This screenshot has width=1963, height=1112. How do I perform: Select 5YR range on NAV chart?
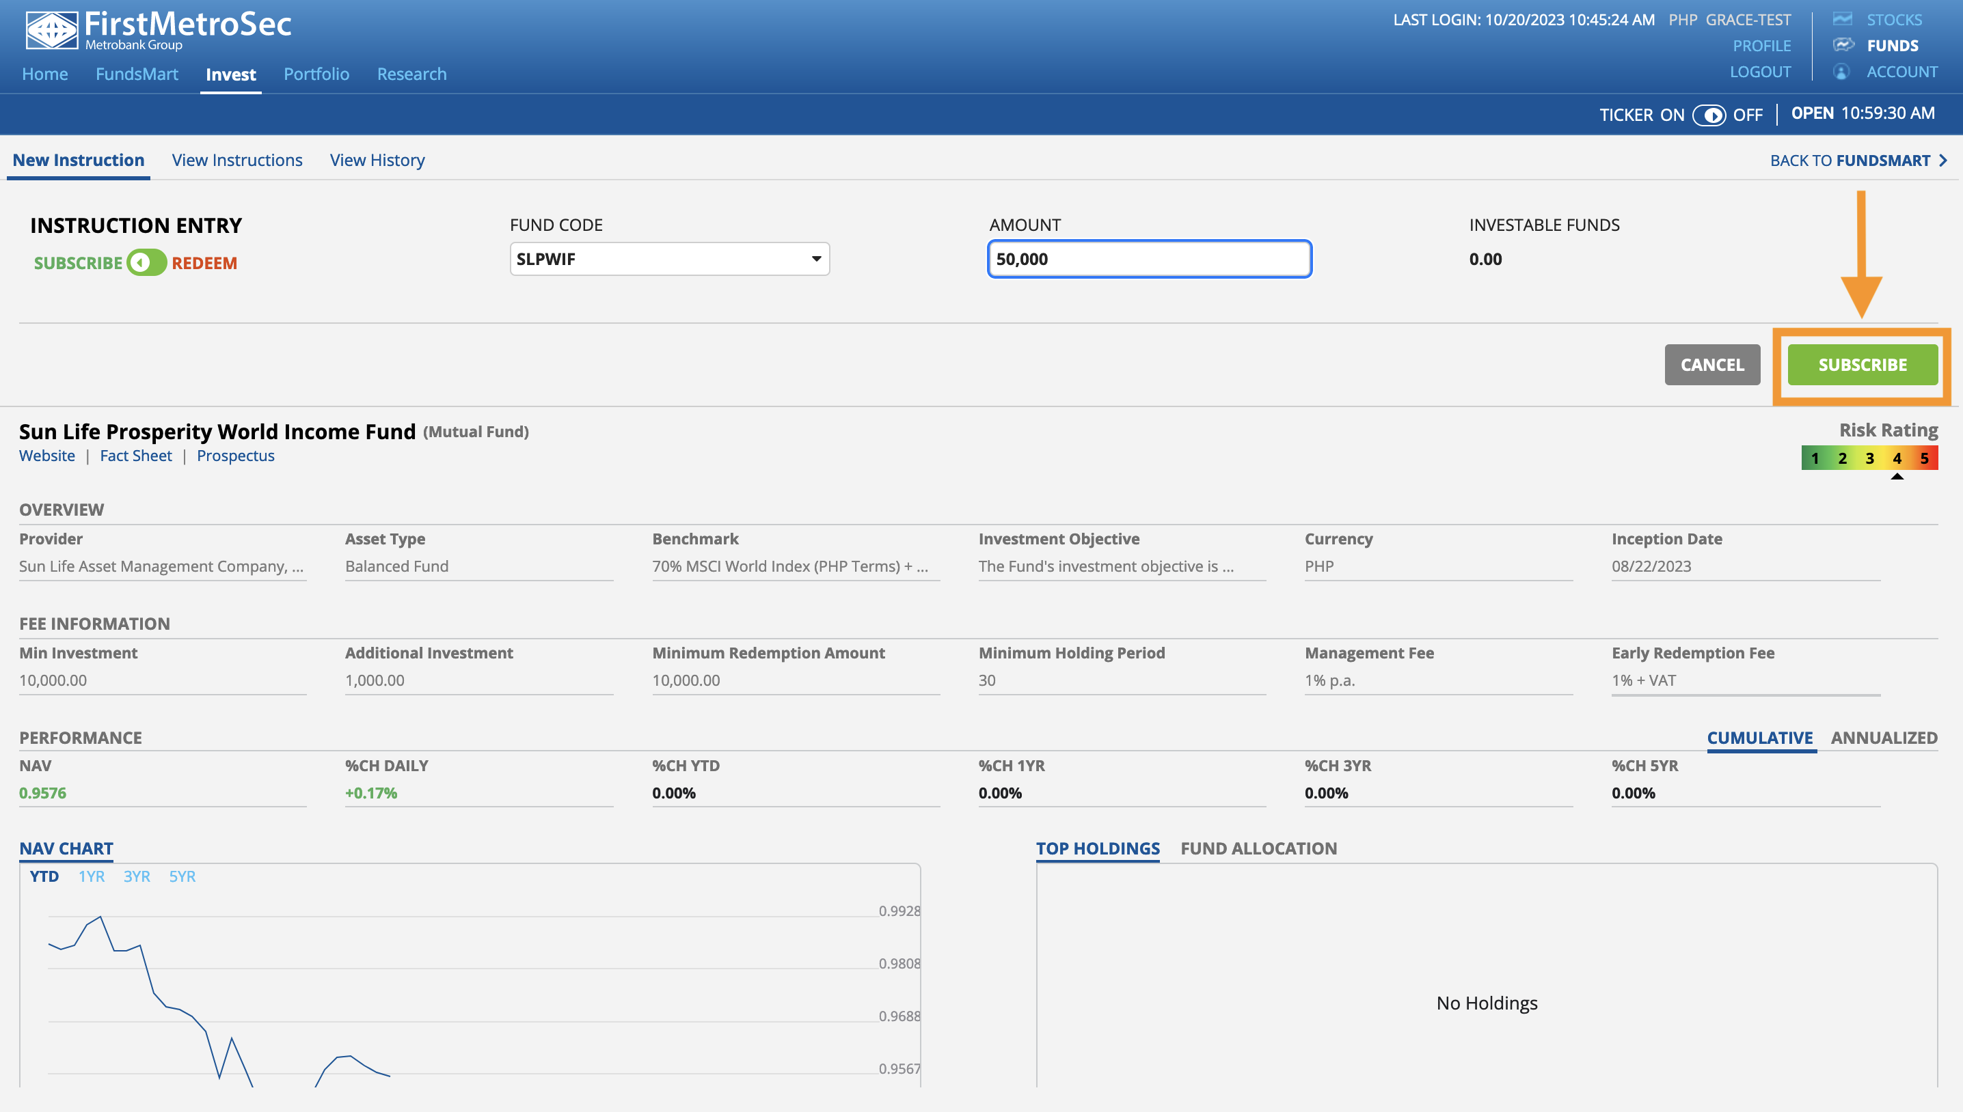182,877
